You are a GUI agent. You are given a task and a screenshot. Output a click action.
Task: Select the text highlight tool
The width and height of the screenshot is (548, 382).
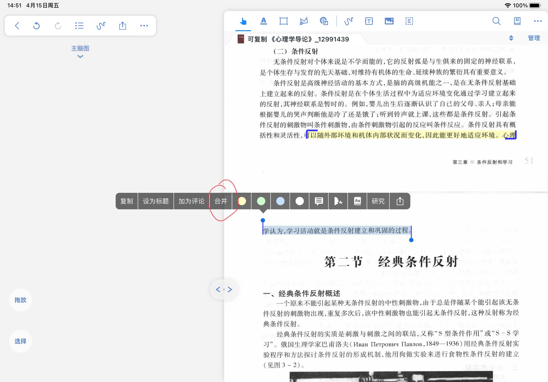point(263,21)
